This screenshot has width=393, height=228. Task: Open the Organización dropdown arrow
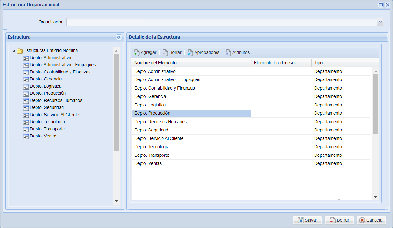pos(380,22)
